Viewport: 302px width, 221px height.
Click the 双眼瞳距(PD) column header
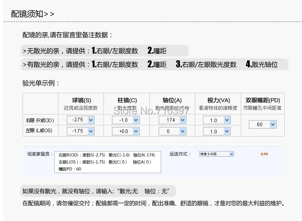(263, 100)
